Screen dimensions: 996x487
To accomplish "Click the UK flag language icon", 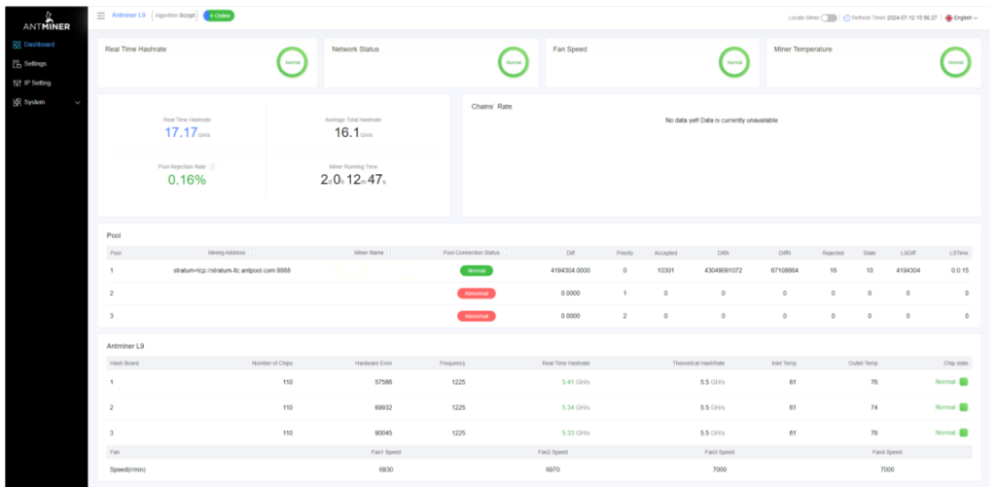I will [949, 17].
